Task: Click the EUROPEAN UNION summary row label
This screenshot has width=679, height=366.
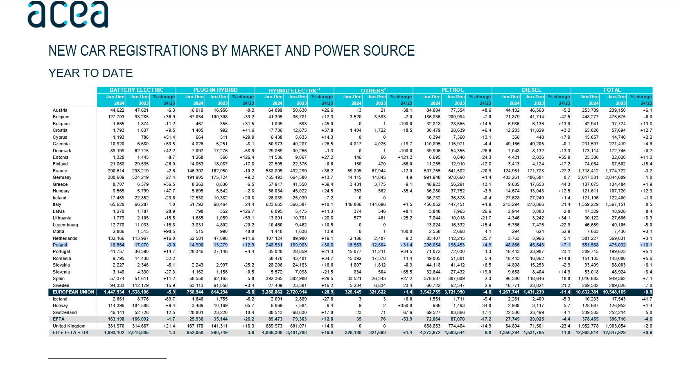Action: click(73, 292)
